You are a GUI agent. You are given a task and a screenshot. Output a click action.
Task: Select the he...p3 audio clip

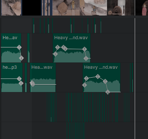coord(12,78)
